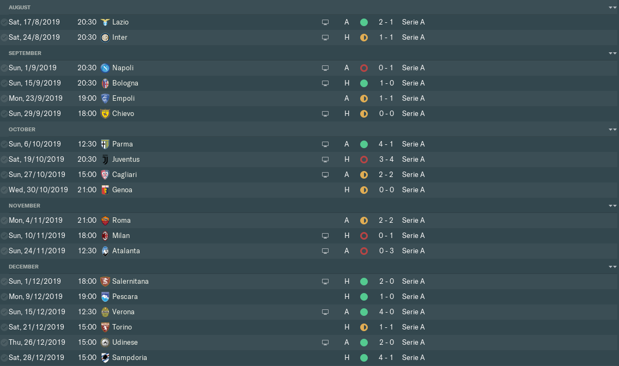
Task: Click the TV broadcast icon for the Verona match
Action: [325, 312]
